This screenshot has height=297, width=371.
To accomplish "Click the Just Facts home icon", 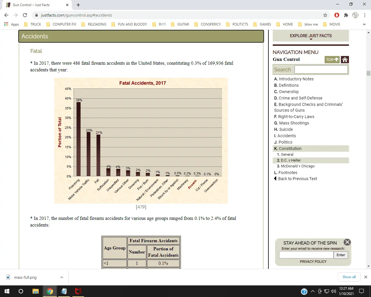I will tap(345, 59).
